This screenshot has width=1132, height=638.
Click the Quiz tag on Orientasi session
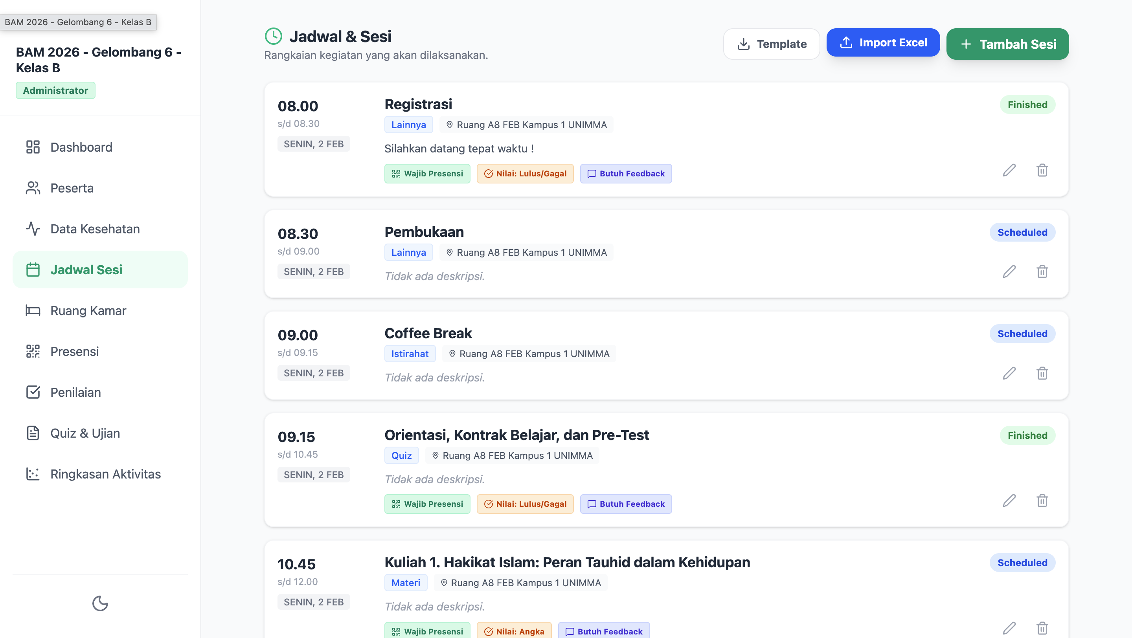(x=402, y=455)
